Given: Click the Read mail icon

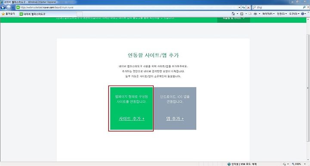Looking at the screenshot, I should point(250,14).
